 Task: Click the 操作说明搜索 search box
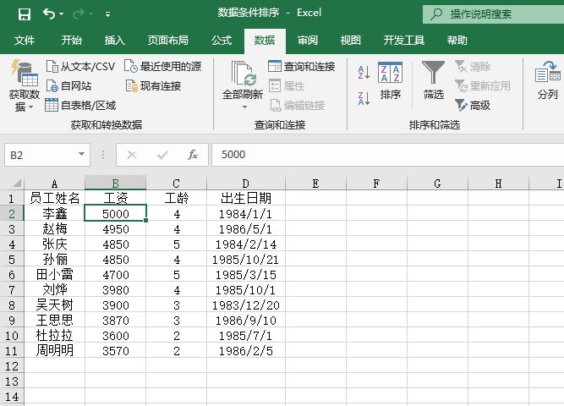(494, 14)
